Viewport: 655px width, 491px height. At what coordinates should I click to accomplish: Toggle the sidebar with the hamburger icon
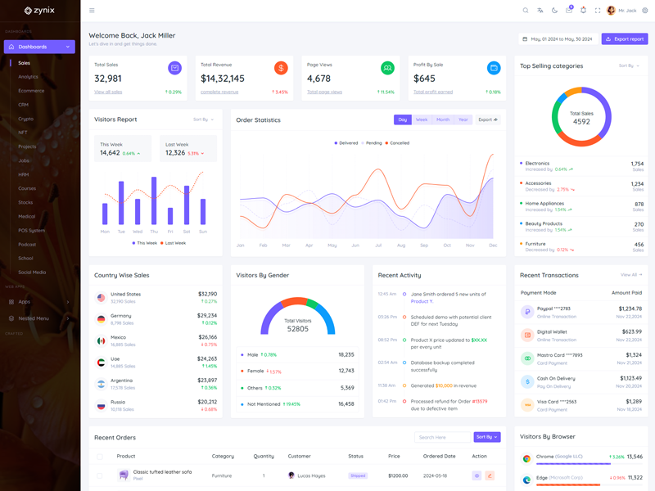pos(92,11)
